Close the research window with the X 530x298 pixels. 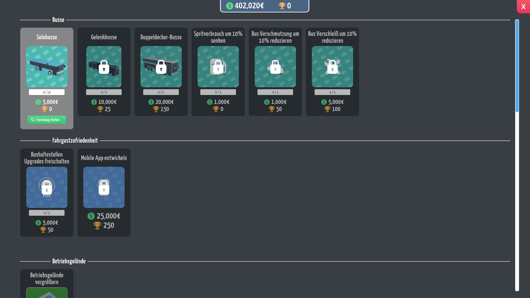click(523, 7)
